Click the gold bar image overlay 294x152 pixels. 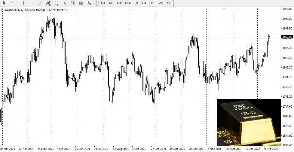coord(249,122)
